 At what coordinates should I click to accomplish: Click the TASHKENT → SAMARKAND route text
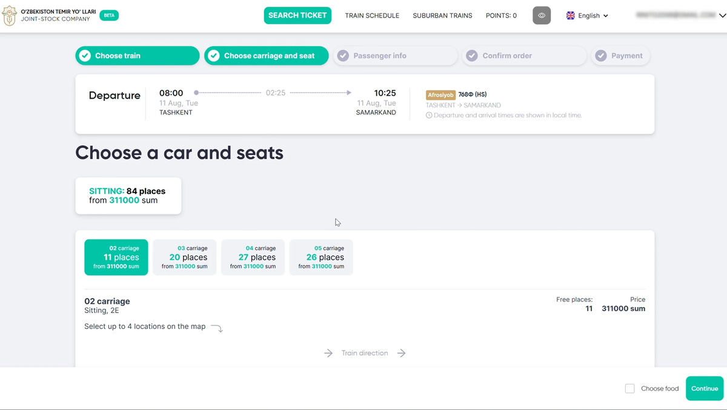point(463,105)
